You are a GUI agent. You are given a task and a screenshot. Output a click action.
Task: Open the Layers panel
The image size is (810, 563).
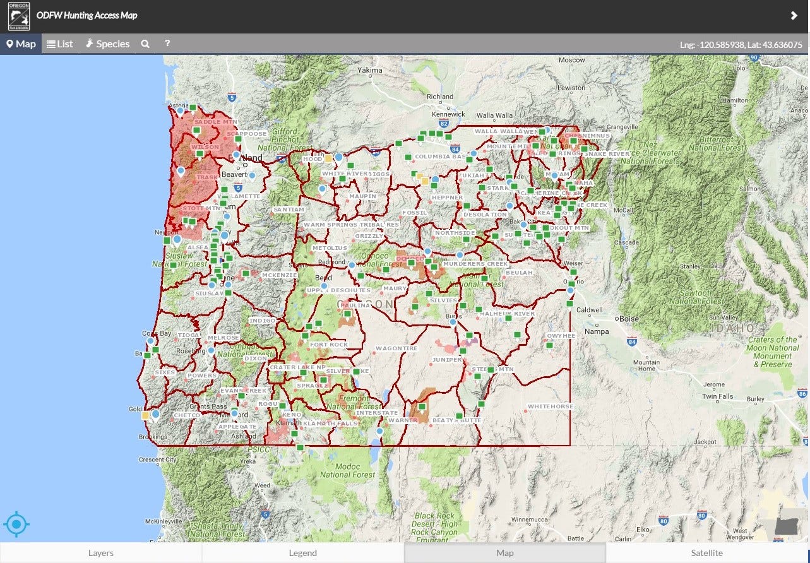[x=101, y=553]
